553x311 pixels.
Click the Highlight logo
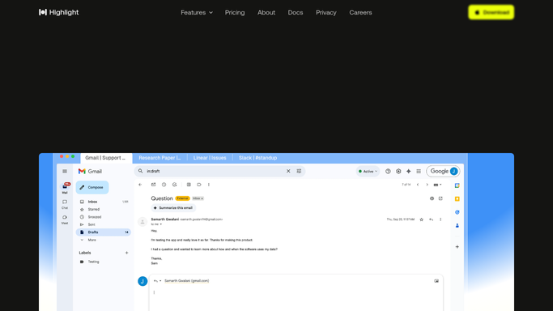[x=58, y=12]
